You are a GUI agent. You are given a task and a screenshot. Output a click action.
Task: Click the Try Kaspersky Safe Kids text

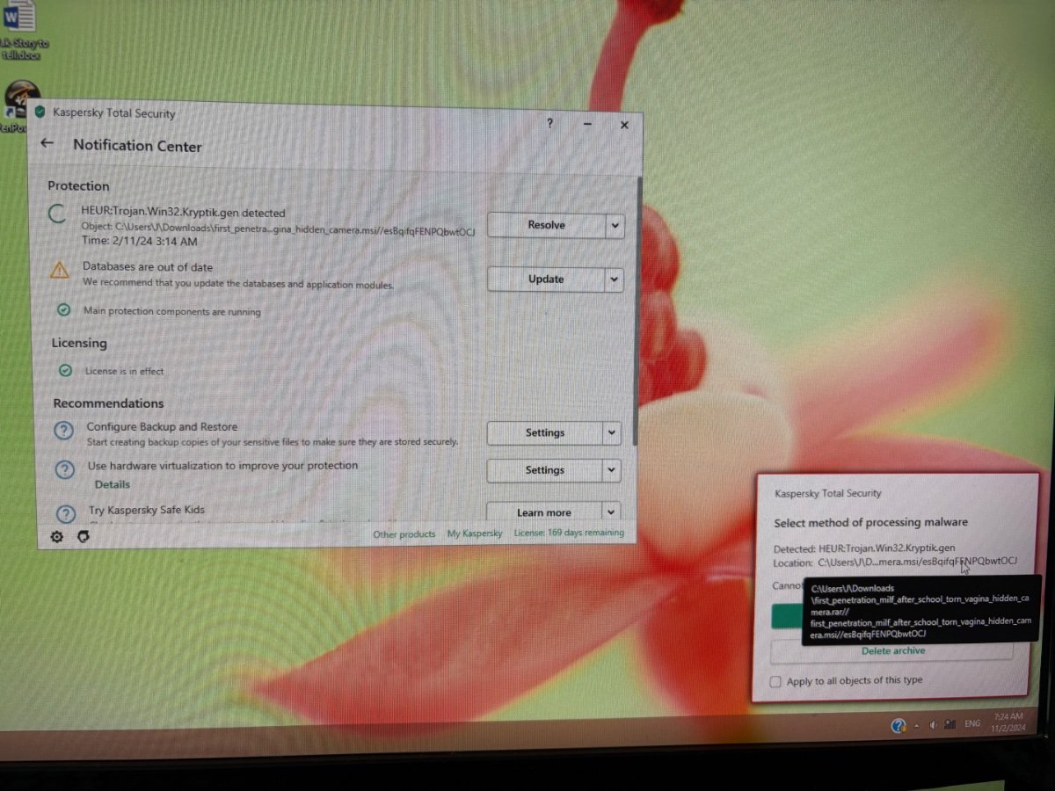point(147,510)
